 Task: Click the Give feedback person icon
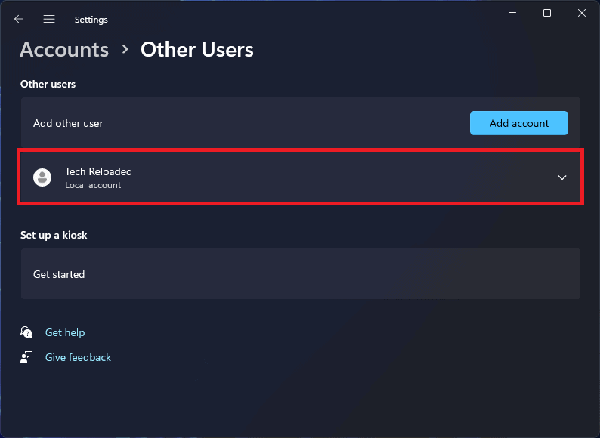coord(27,357)
